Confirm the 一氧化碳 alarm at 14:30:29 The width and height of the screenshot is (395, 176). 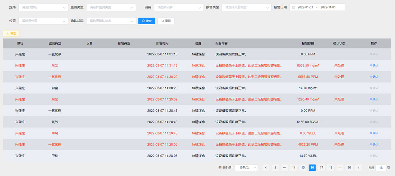[x=374, y=77]
